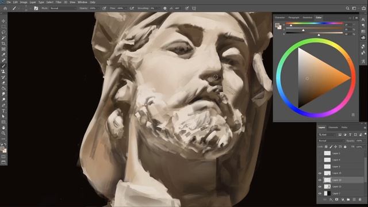Image resolution: width=368 pixels, height=207 pixels.
Task: Switch to the Character tab
Action: pyautogui.click(x=280, y=18)
